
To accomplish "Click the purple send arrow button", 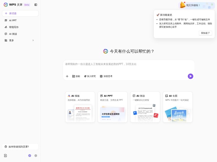I will point(190,76).
